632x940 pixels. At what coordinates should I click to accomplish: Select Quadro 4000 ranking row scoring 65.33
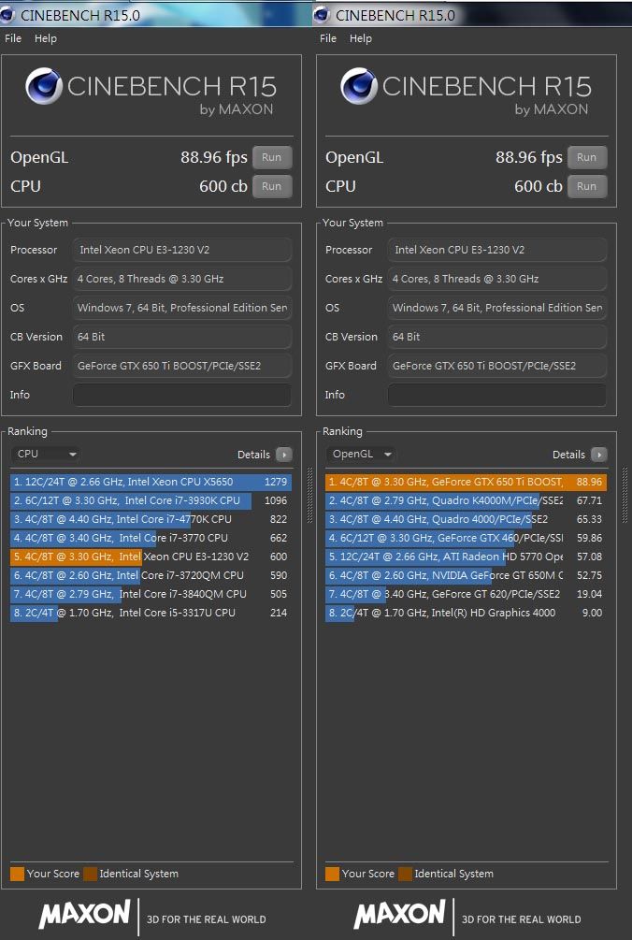467,519
